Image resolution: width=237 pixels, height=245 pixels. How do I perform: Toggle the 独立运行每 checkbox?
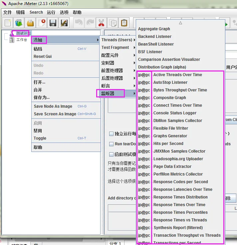coord(111,134)
